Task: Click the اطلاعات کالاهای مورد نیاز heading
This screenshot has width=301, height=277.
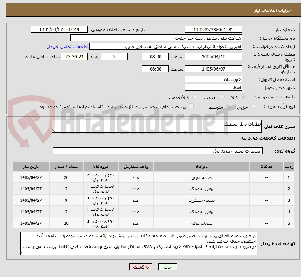Action: click(x=267, y=138)
